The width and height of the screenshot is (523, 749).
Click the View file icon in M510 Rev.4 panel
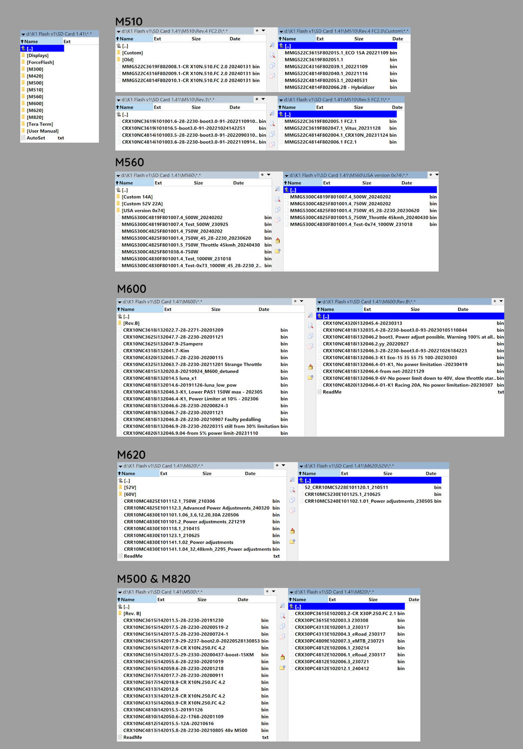[272, 45]
